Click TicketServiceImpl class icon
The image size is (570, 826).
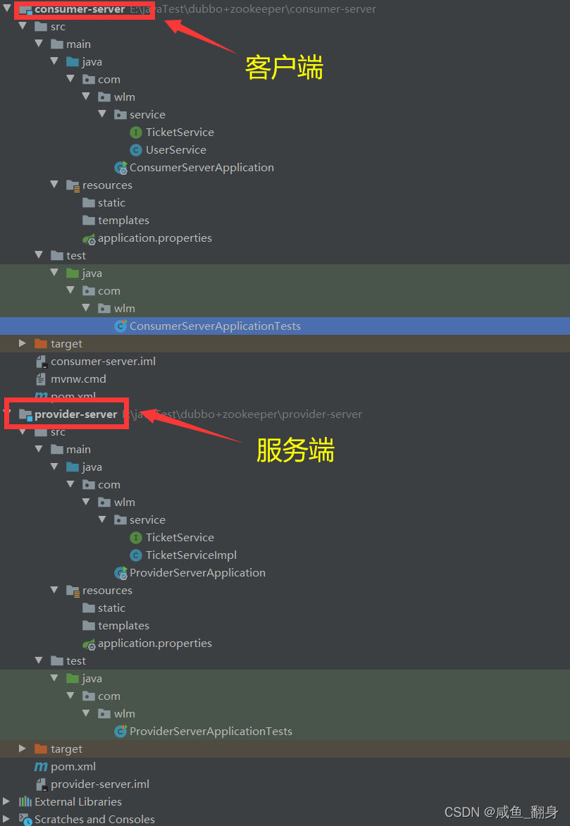point(136,555)
